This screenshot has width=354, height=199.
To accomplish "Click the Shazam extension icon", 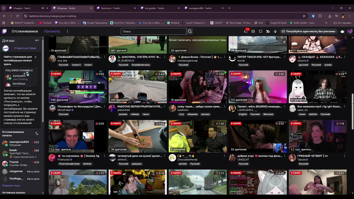I will 313,16.
